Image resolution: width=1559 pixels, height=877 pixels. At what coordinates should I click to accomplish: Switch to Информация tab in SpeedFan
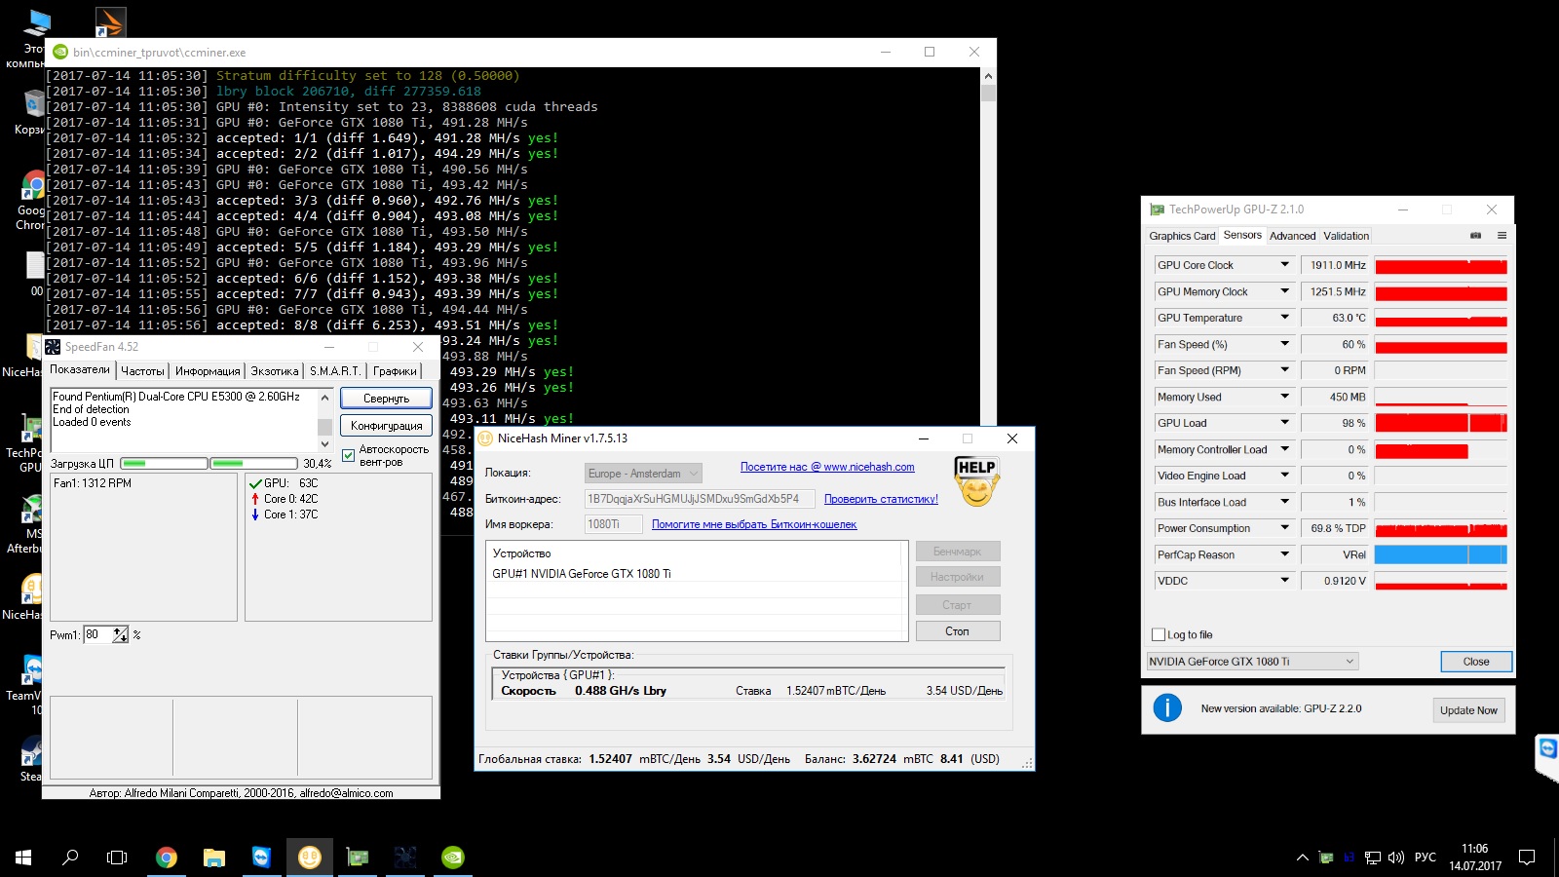coord(208,371)
